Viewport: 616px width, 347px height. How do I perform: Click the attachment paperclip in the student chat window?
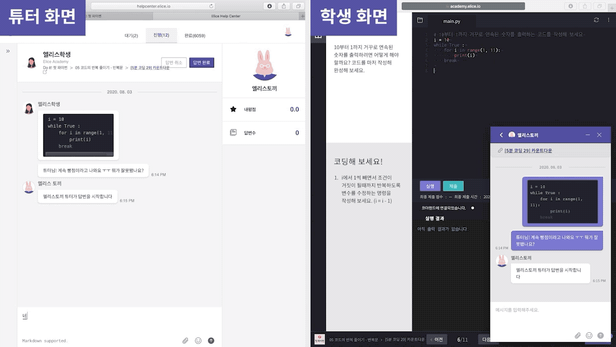pos(578,335)
